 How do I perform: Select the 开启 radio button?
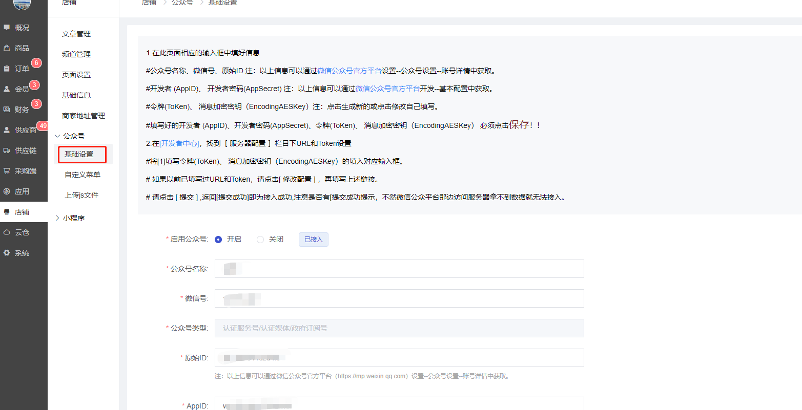pyautogui.click(x=218, y=240)
